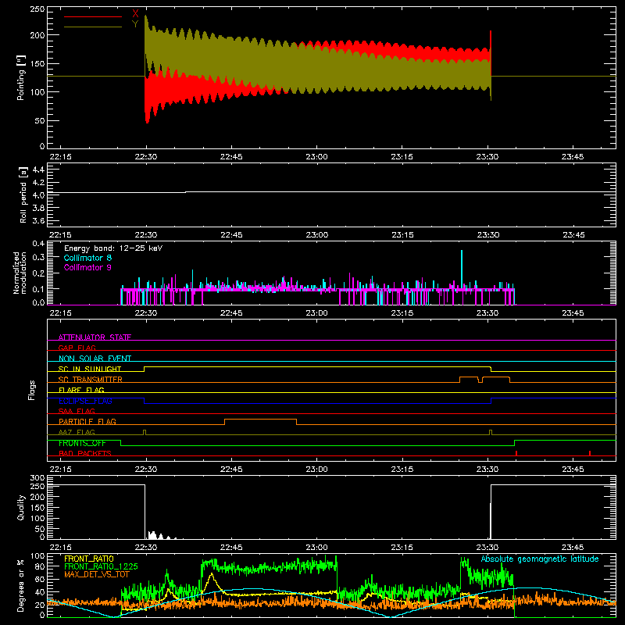The height and width of the screenshot is (625, 625).
Task: Click the second BAD_PACKETS spike near 23:48
Action: [590, 453]
